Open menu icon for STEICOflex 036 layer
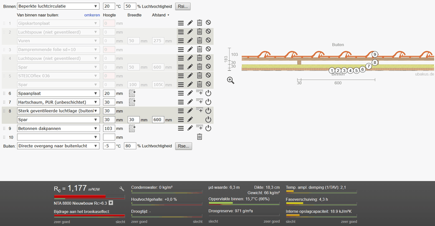The height and width of the screenshot is (226, 435). tap(181, 76)
